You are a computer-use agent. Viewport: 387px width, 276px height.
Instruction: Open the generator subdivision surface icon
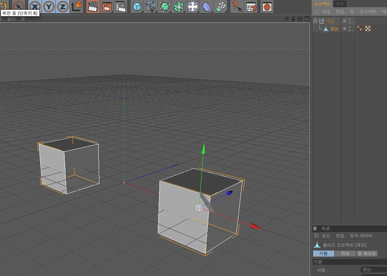point(165,7)
